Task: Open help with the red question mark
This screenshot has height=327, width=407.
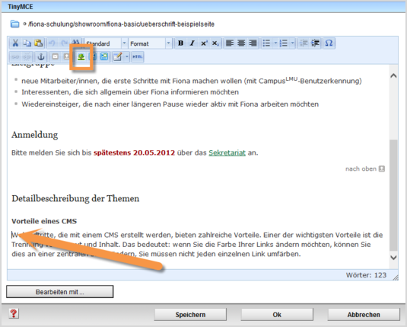Action: (x=14, y=313)
